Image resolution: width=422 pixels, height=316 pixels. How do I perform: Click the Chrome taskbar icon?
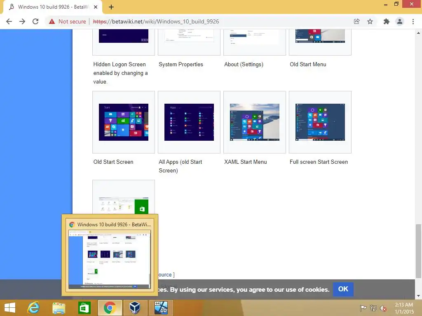tap(110, 308)
